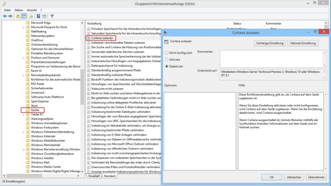This screenshot has height=186, width=331.
Task: Select the Windows Media Center tree folder
Action: (46, 167)
